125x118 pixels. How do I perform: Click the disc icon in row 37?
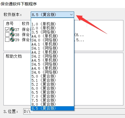(12, 29)
